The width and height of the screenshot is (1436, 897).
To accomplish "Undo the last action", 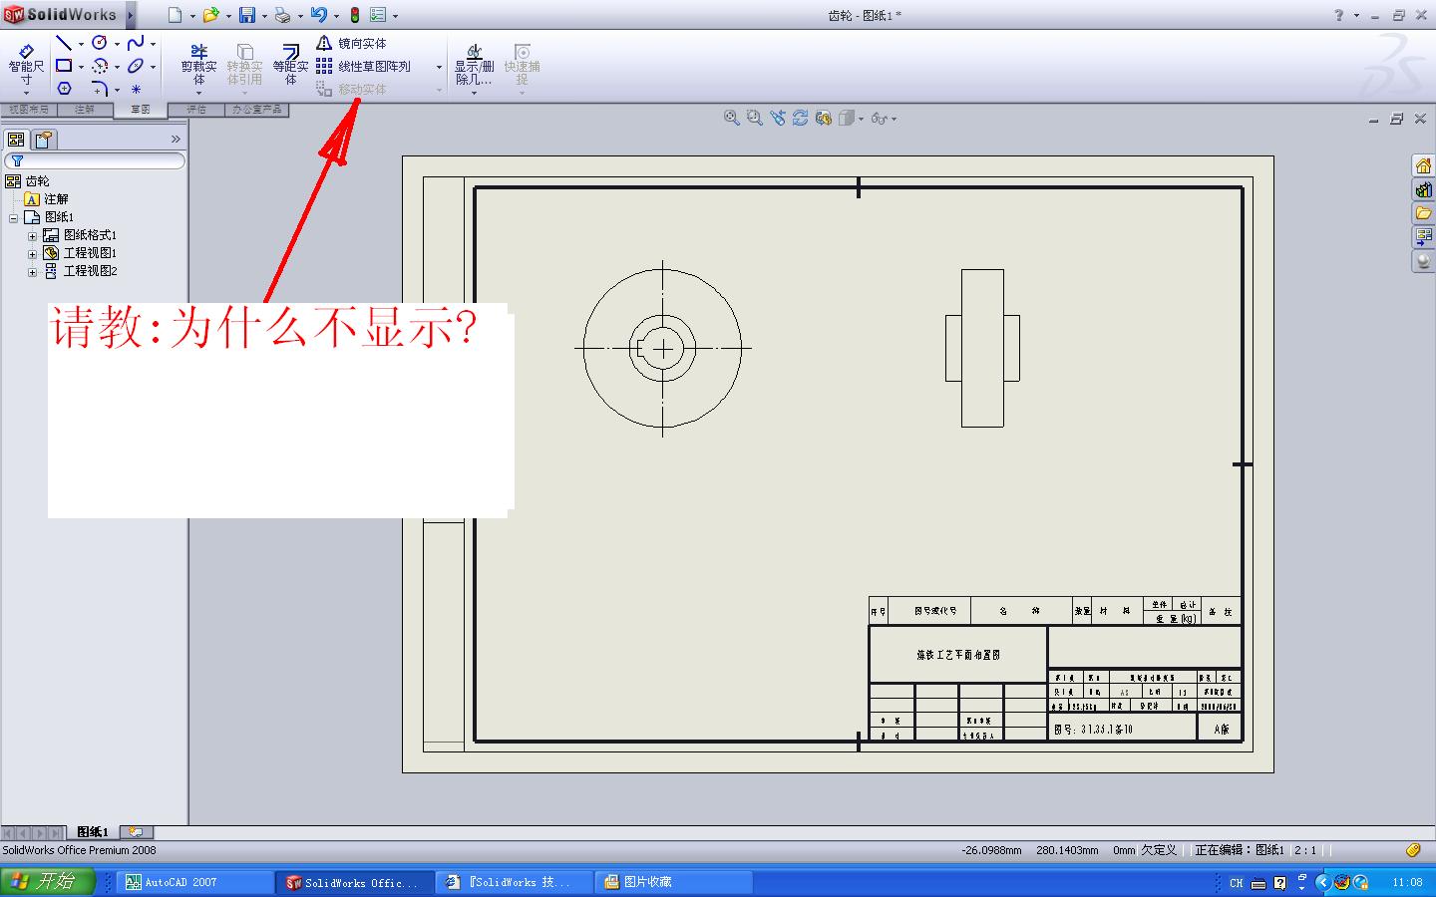I will click(x=318, y=15).
